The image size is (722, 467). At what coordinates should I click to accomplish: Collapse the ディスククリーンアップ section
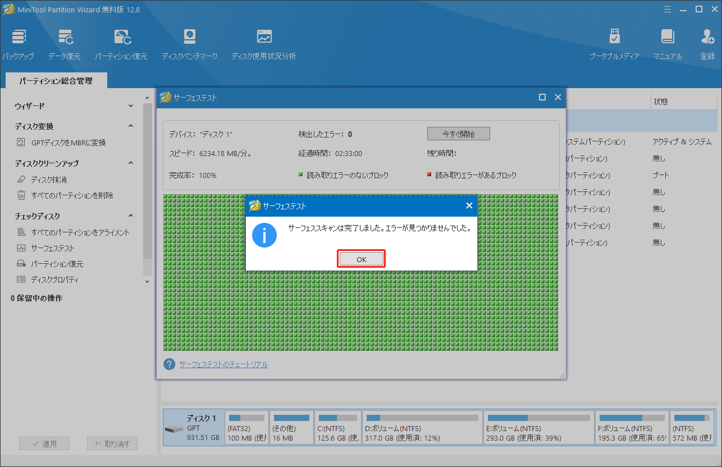point(131,163)
